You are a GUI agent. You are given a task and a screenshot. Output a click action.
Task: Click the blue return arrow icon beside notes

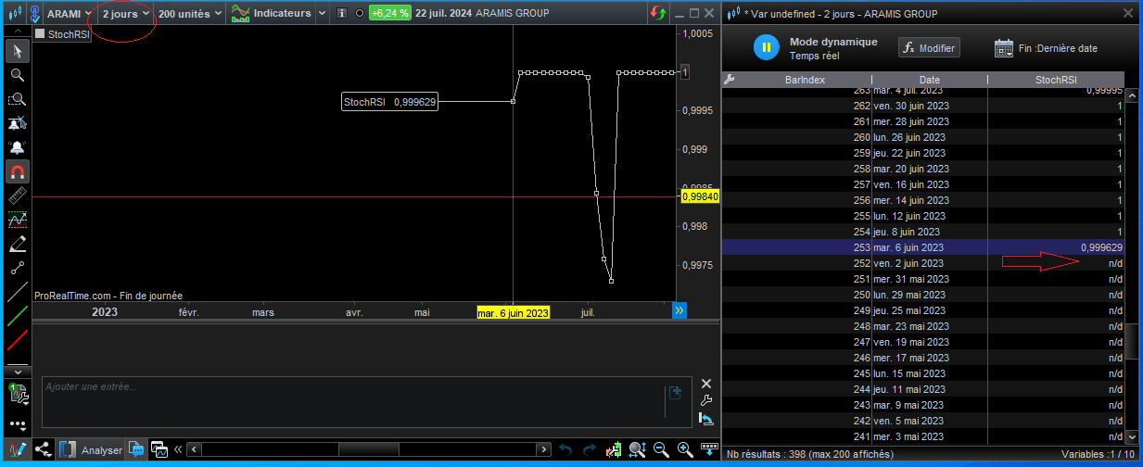click(x=705, y=420)
